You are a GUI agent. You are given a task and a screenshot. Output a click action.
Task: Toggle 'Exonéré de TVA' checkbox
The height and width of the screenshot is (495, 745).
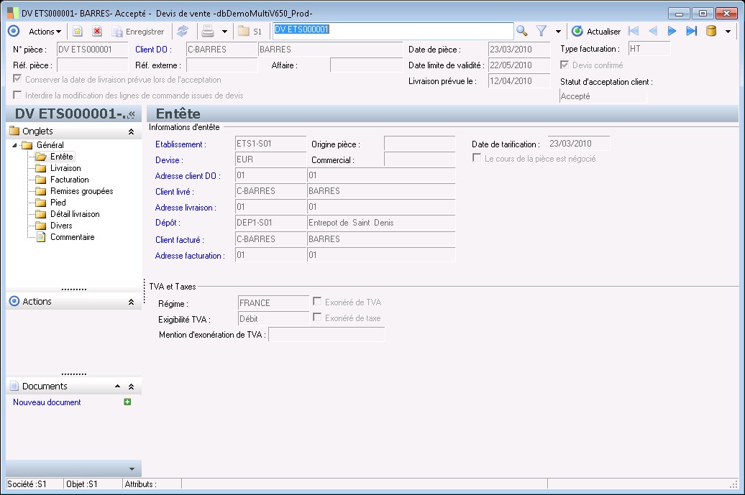(x=317, y=302)
